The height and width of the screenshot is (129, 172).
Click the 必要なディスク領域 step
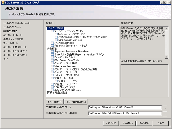13,39
